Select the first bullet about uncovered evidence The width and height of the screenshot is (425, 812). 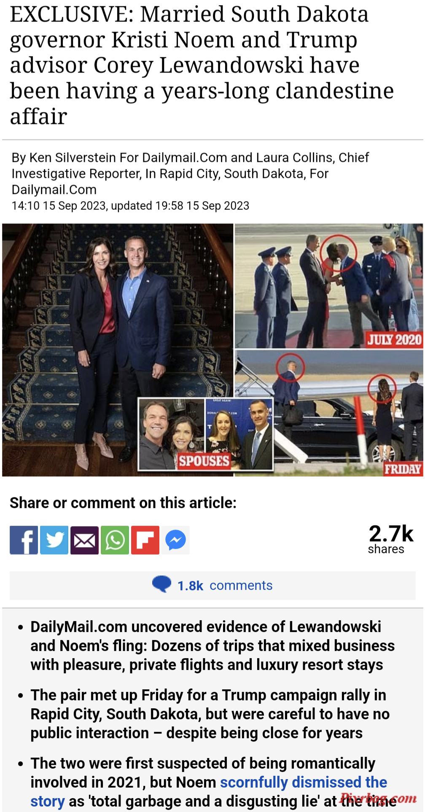coord(212,646)
